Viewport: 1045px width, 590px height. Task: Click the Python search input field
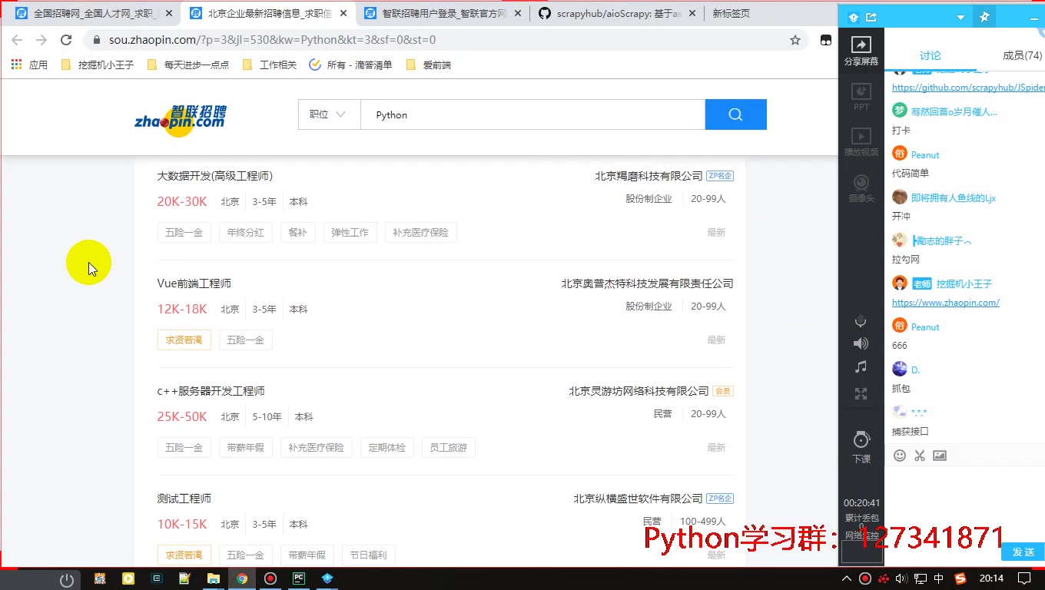coord(532,114)
